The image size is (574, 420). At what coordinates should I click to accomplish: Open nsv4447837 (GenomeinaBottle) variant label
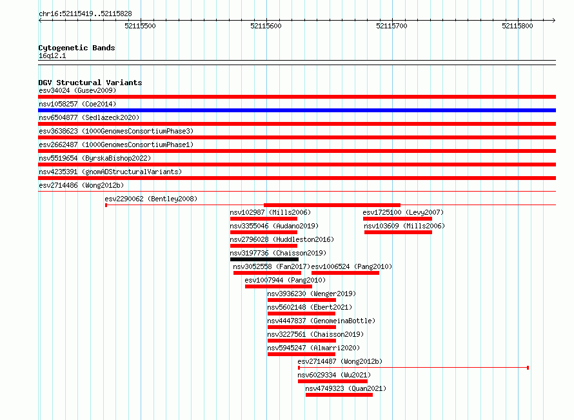(321, 321)
